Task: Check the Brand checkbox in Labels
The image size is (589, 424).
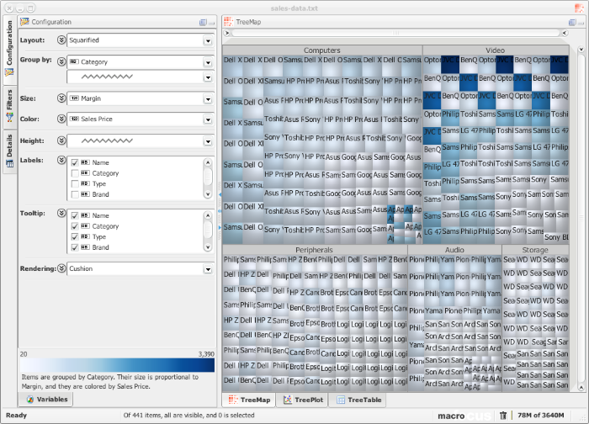Action: [x=75, y=194]
